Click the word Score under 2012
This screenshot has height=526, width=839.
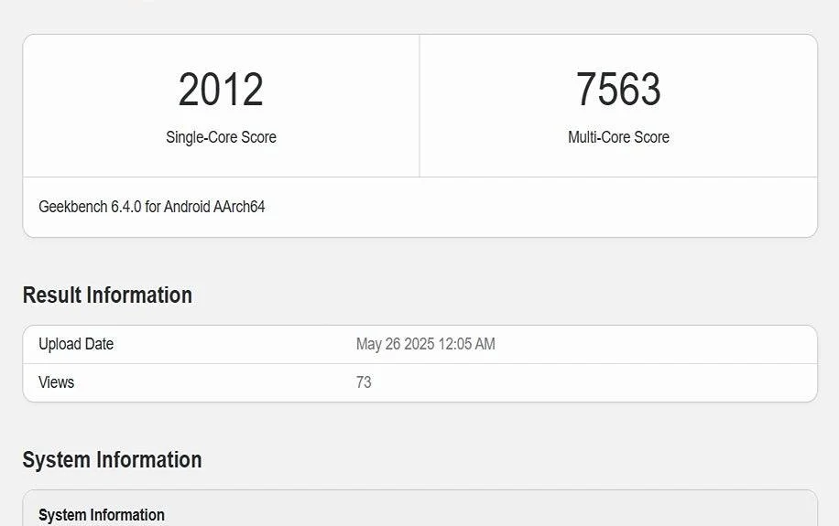tap(256, 137)
